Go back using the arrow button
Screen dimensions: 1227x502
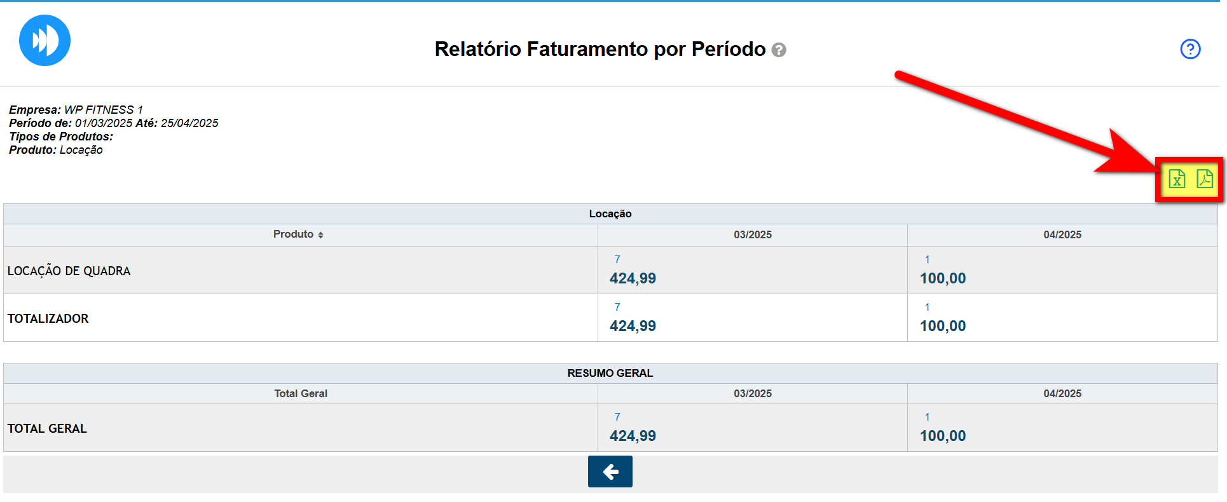pos(610,471)
